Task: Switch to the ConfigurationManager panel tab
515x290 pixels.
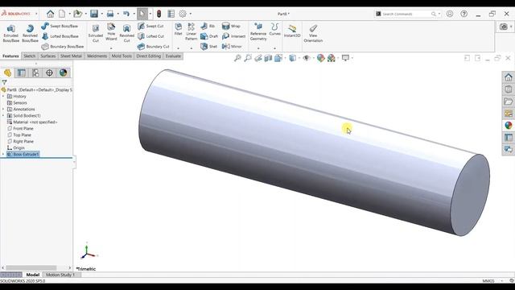Action: click(x=35, y=72)
